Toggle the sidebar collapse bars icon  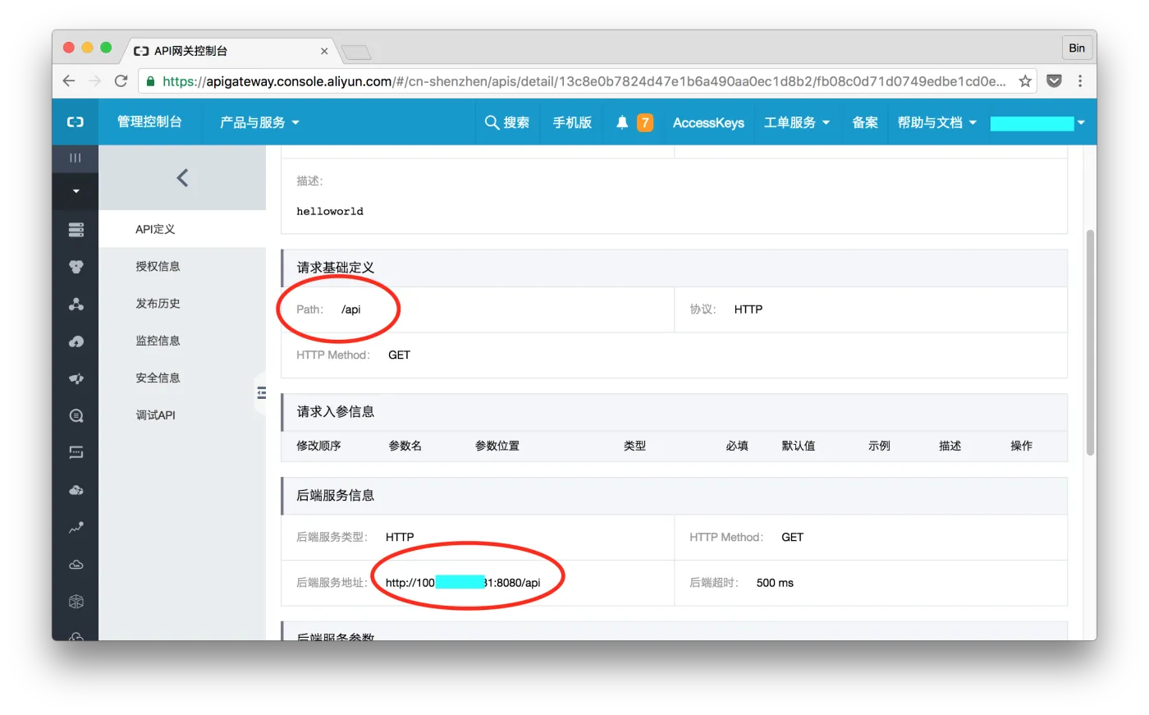[75, 158]
